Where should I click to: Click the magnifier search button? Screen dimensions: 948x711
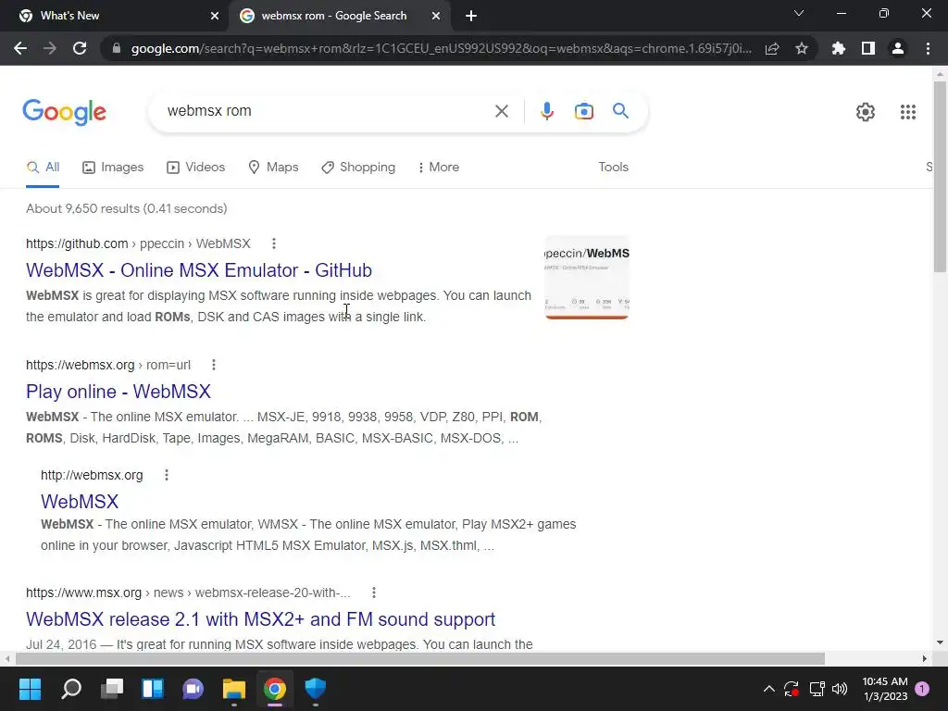pos(620,111)
